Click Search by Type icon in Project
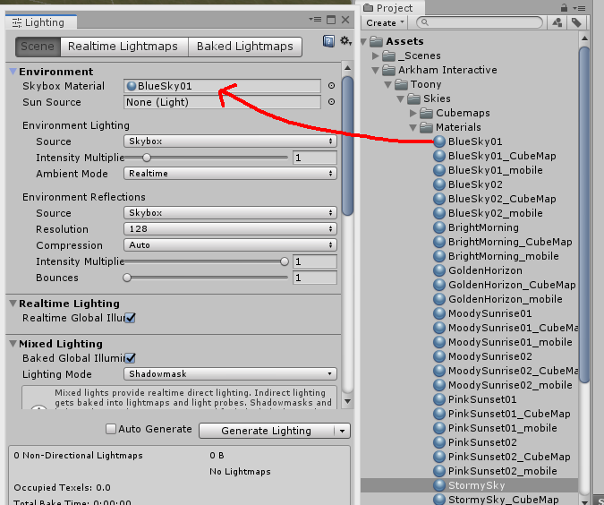Image resolution: width=604 pixels, height=505 pixels. 557,22
